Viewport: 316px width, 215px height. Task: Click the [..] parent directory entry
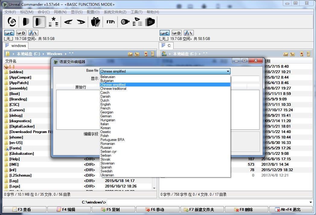tap(12, 67)
